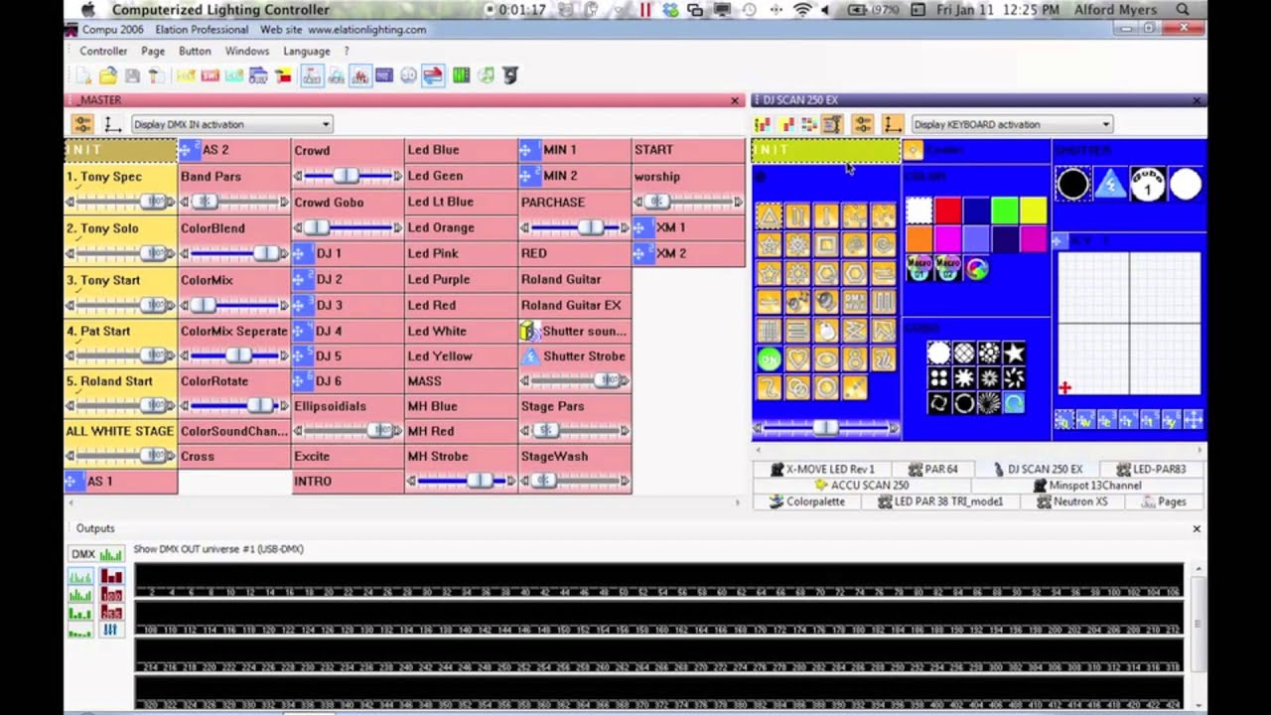Switch to the PAR 64 tab
Image resolution: width=1271 pixels, height=715 pixels.
pos(933,469)
